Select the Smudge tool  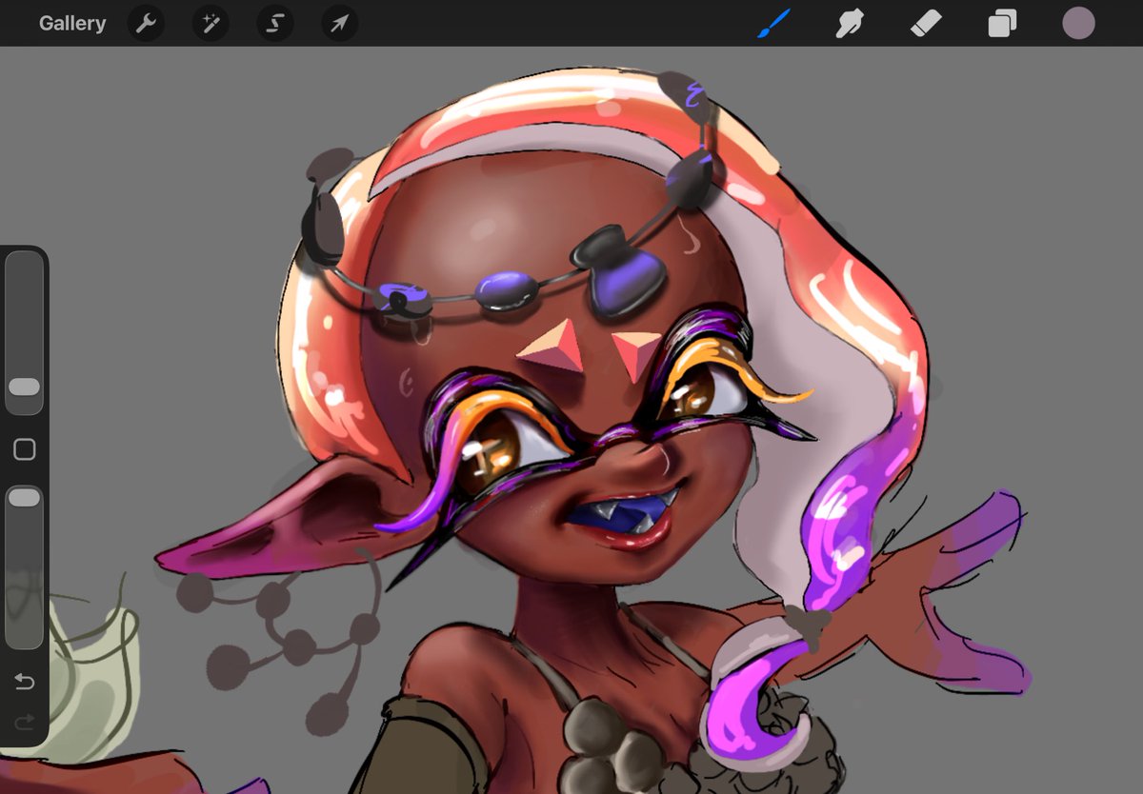tap(850, 23)
